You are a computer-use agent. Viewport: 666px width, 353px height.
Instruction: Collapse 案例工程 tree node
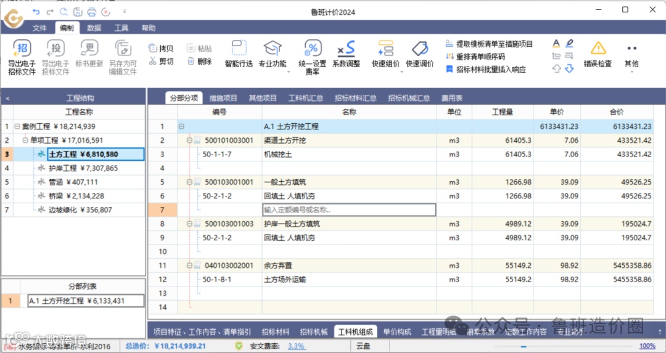coord(17,126)
